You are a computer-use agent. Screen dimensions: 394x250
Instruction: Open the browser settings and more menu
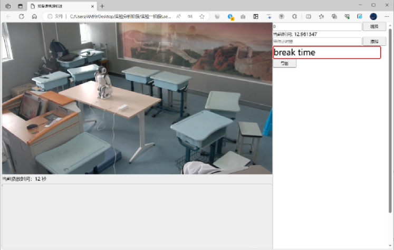click(x=387, y=16)
